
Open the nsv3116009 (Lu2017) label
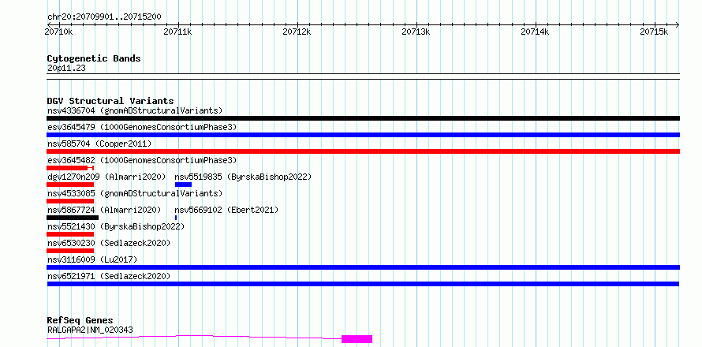point(92,259)
